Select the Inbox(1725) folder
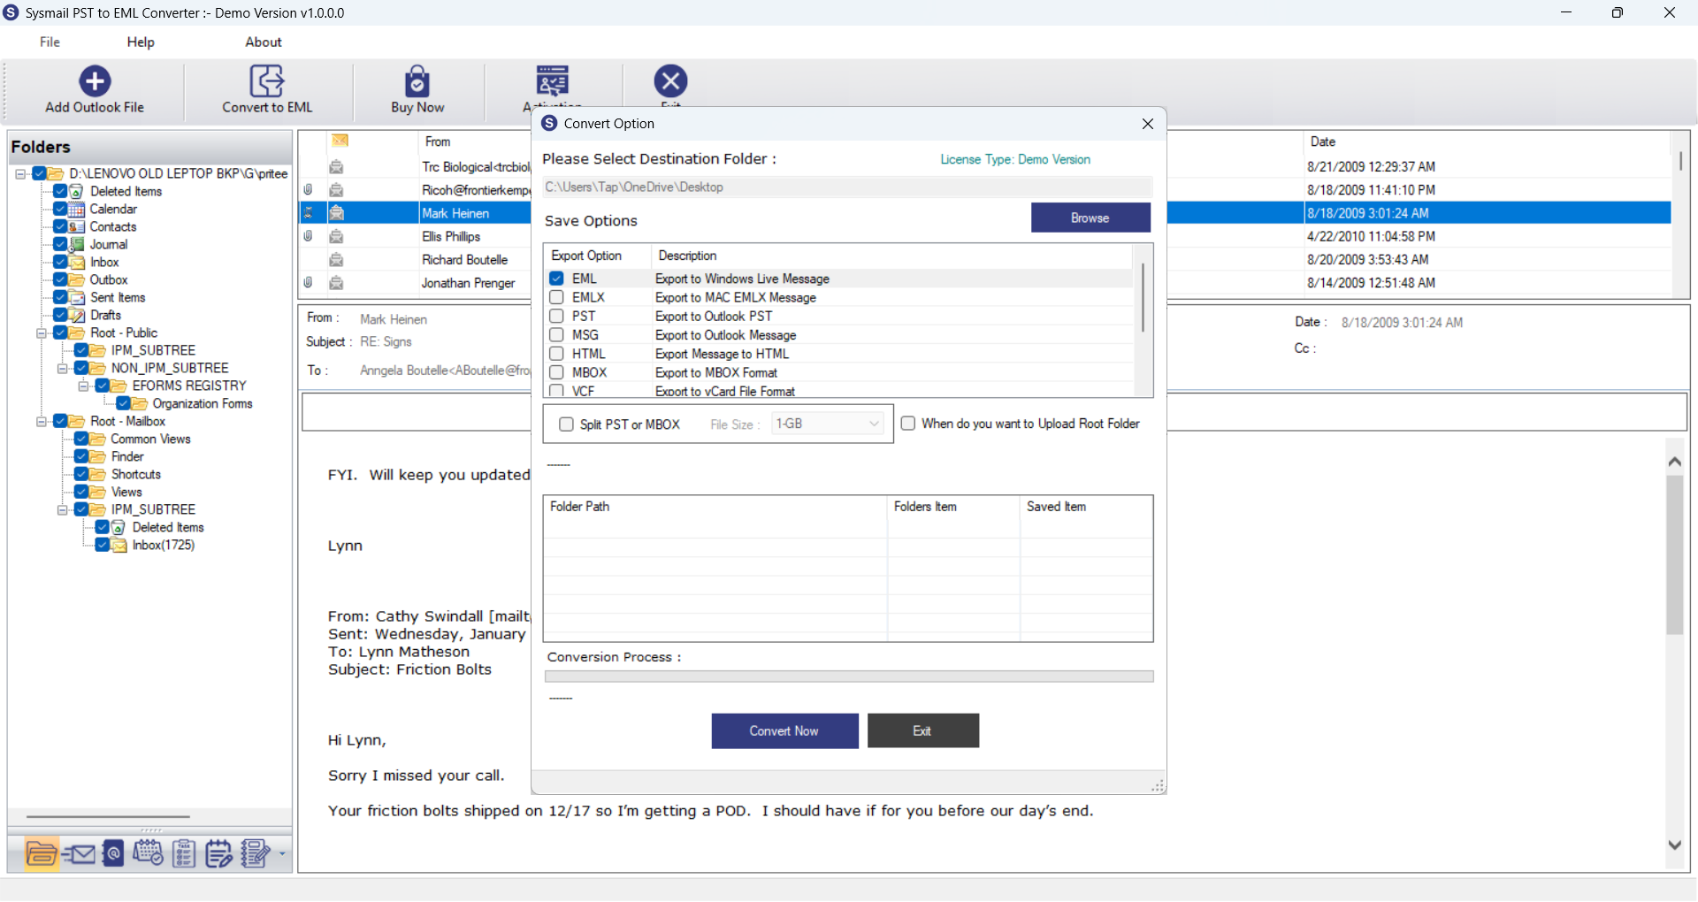 tap(164, 546)
